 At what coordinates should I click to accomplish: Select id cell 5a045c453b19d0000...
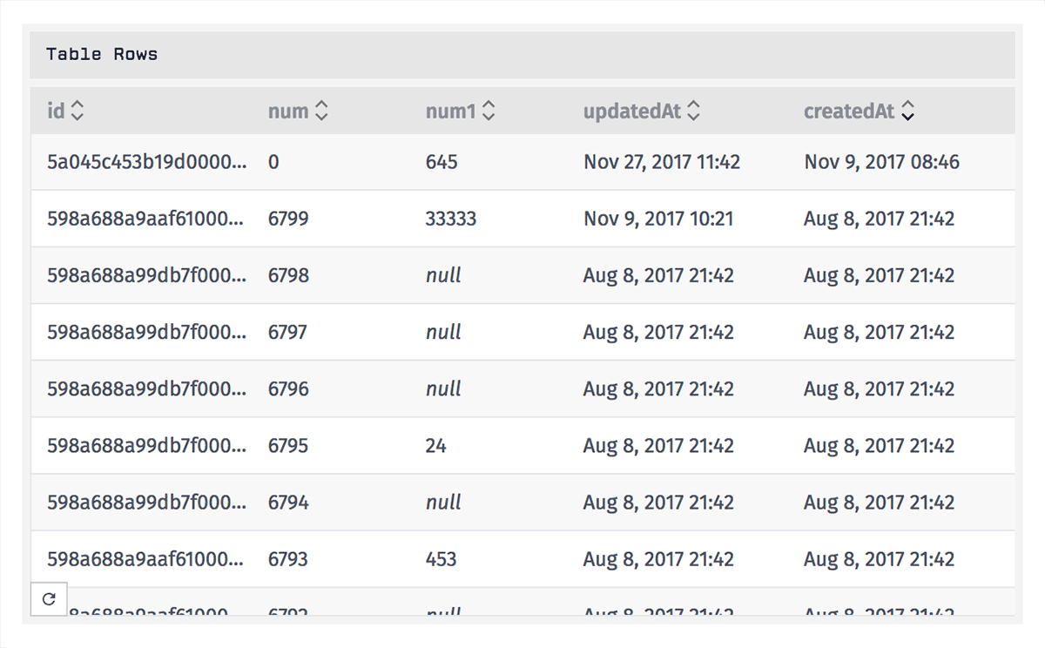point(146,162)
